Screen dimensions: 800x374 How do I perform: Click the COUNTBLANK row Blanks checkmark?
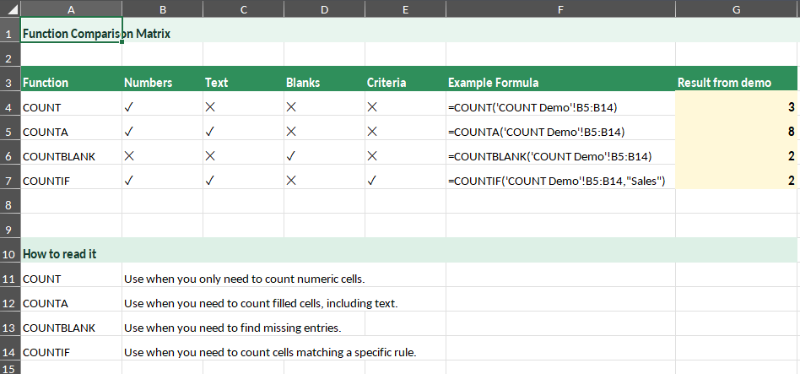pos(291,156)
